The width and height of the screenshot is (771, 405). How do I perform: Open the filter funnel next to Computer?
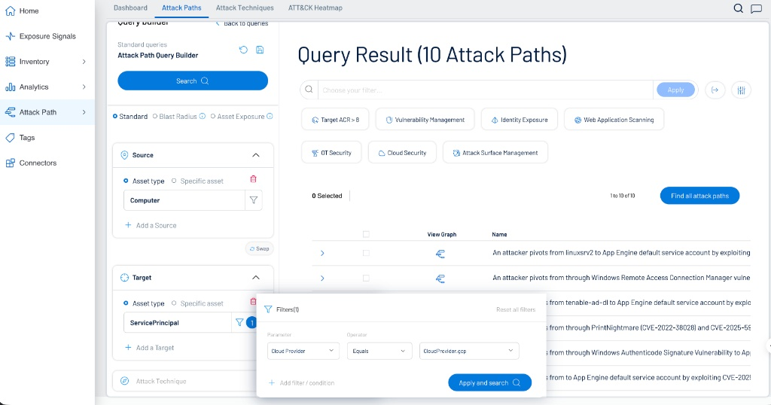[254, 200]
